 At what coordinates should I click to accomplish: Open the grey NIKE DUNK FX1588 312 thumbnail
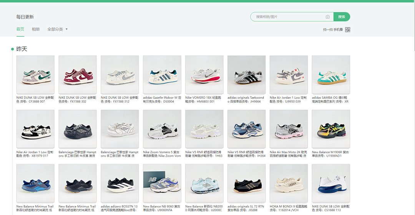pyautogui.click(x=120, y=74)
